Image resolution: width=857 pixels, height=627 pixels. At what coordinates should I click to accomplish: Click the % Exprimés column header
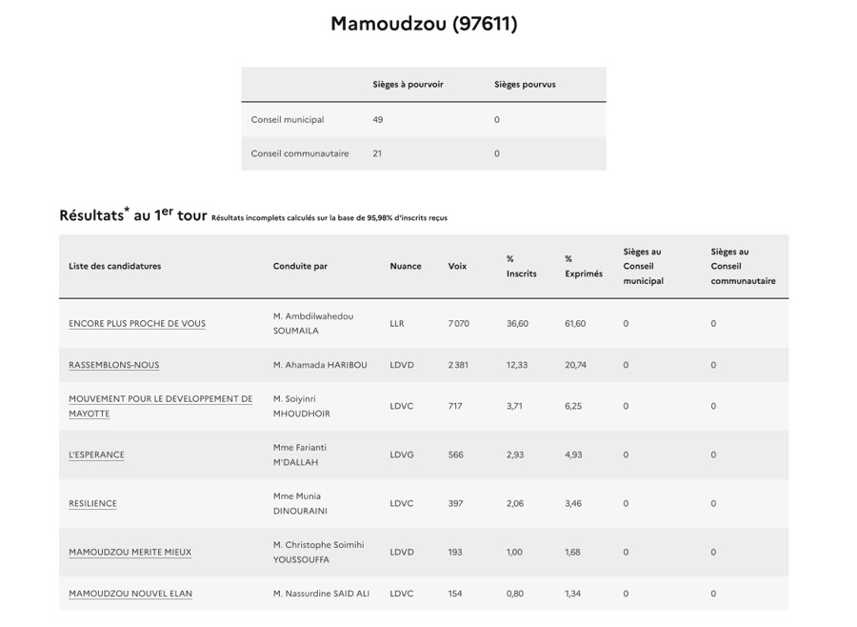coord(584,267)
